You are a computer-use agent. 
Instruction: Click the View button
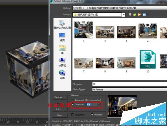59,115
